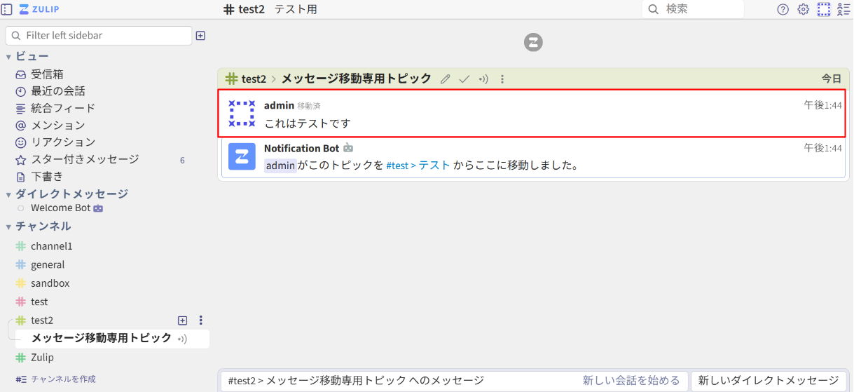Click the #test > テスト topic link
The width and height of the screenshot is (854, 392).
418,165
